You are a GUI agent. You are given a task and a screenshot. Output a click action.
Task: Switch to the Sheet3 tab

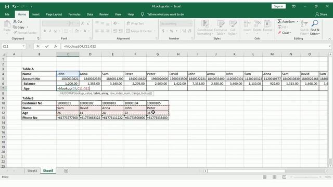32,171
